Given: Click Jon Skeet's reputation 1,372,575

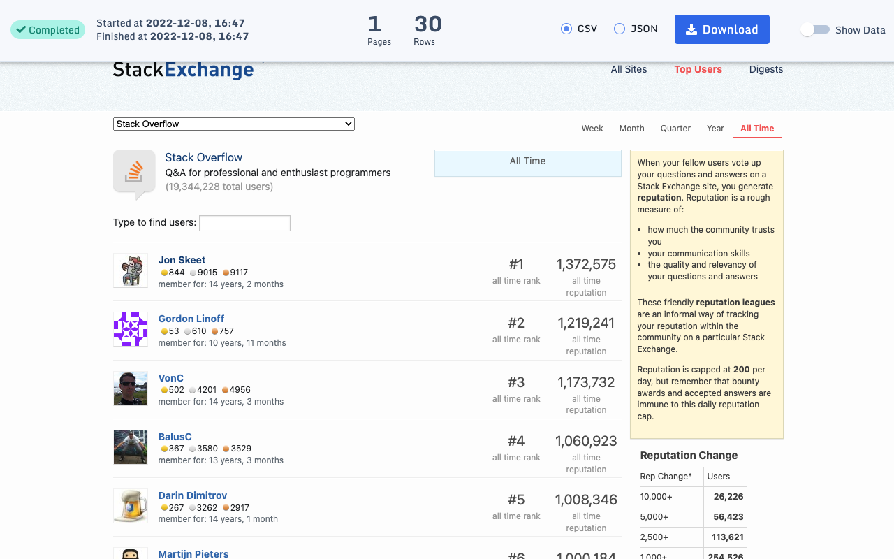Looking at the screenshot, I should (x=586, y=264).
